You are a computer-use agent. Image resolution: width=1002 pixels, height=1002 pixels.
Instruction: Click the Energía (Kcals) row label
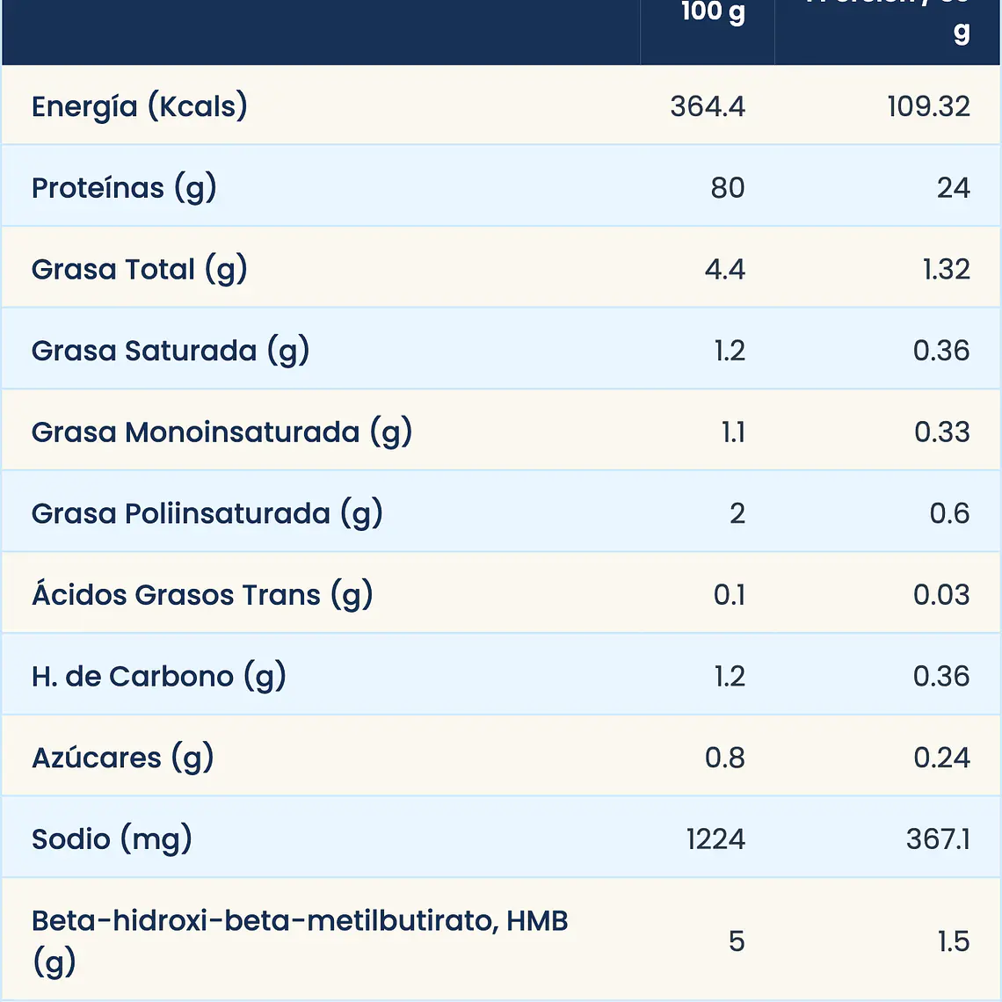point(139,106)
